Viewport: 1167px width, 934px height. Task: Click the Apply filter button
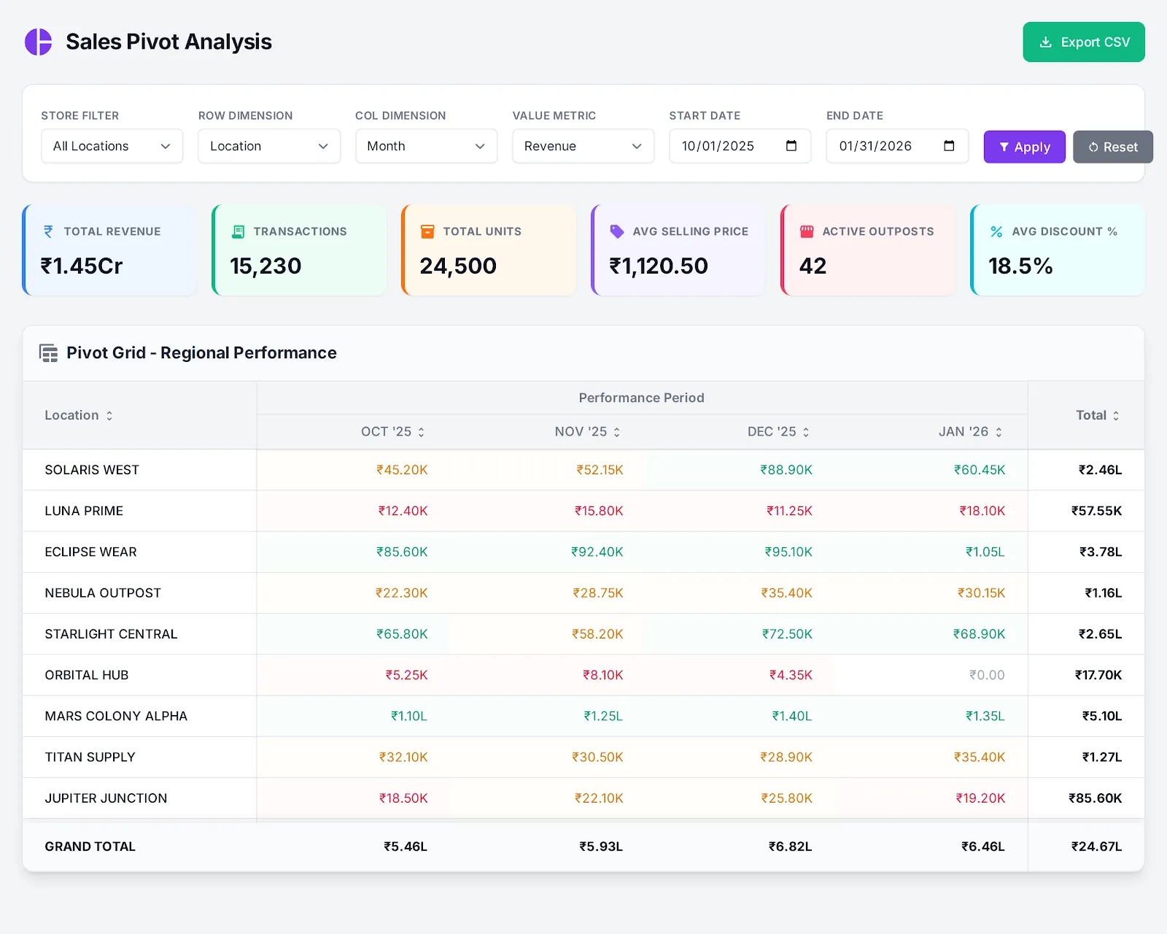click(1024, 147)
